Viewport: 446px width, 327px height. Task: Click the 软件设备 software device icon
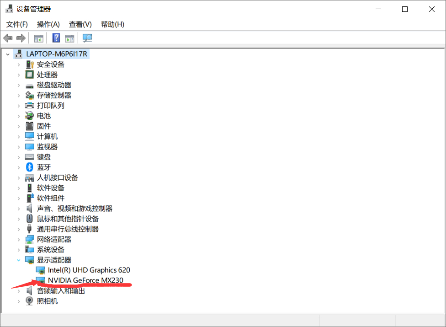tap(30, 188)
